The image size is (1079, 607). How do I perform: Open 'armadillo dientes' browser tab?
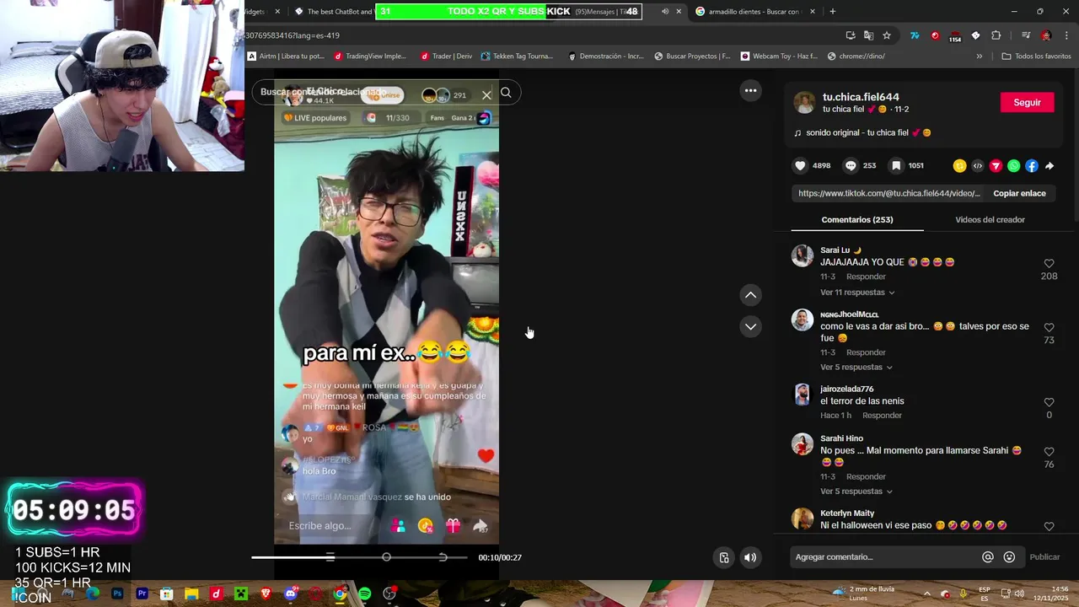click(x=754, y=12)
